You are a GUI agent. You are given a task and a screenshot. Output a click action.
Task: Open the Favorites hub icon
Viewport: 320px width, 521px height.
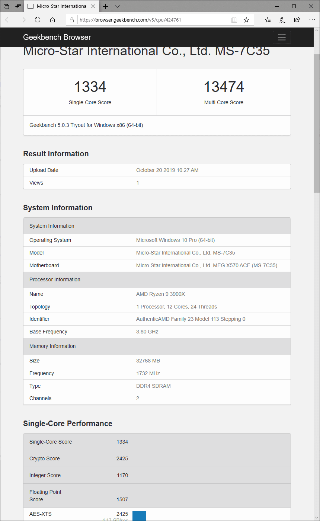pyautogui.click(x=268, y=20)
